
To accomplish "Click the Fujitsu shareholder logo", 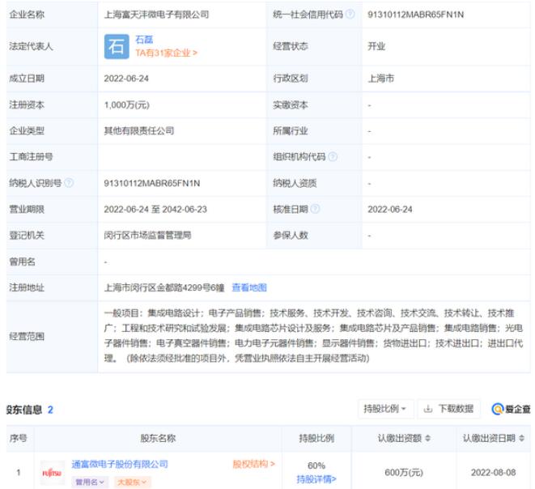I will (x=52, y=473).
